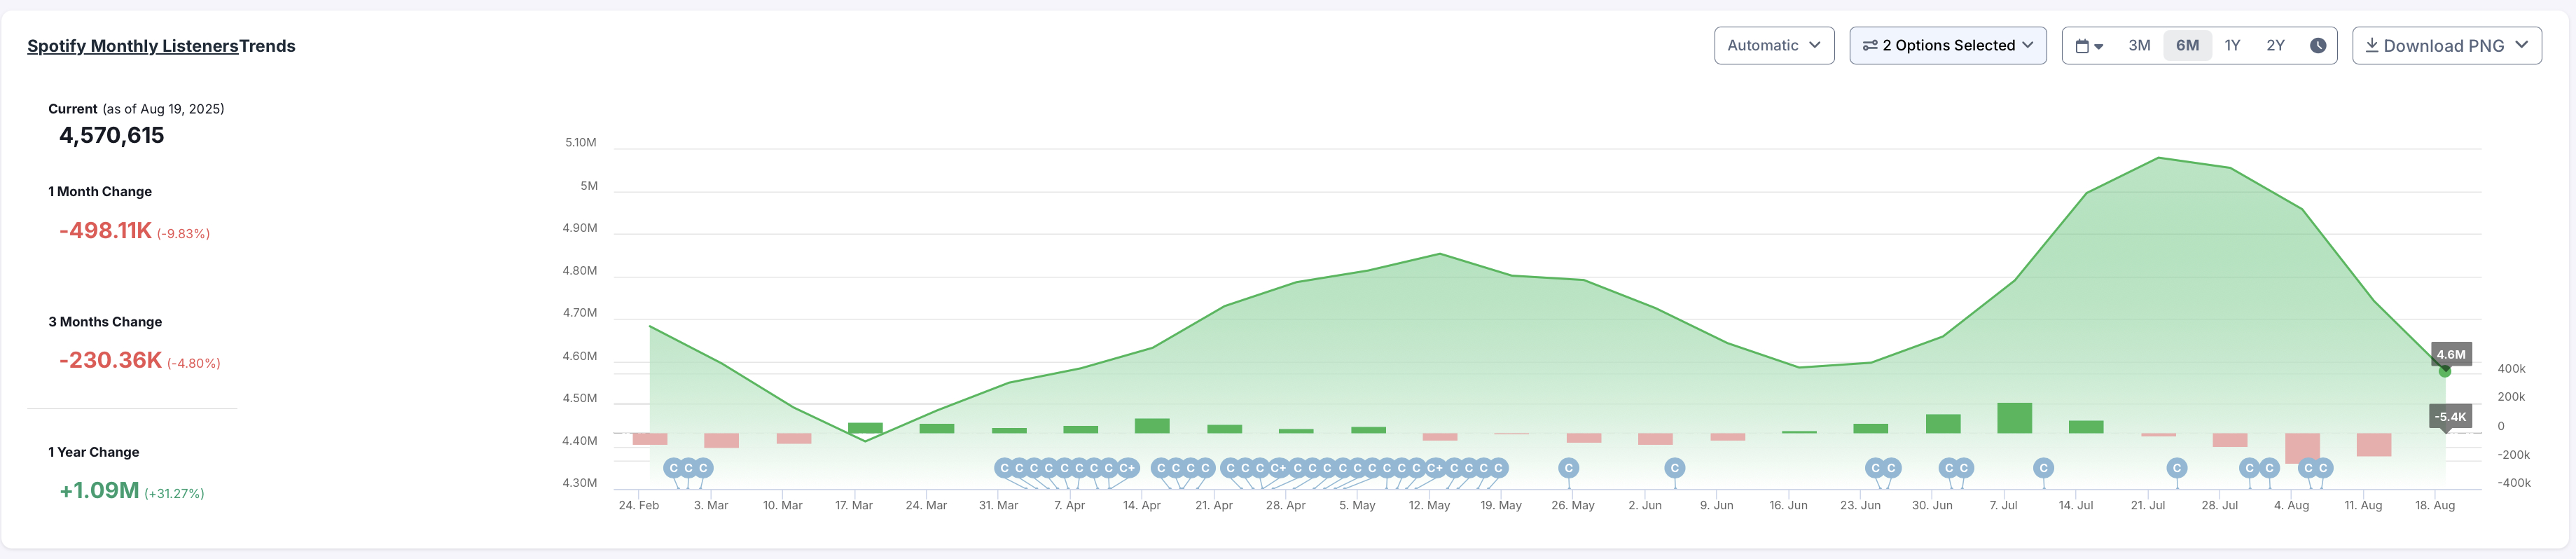
Task: Open the calendar date picker
Action: pyautogui.click(x=2089, y=46)
